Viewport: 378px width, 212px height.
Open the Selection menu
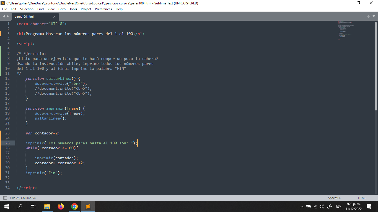pyautogui.click(x=27, y=9)
